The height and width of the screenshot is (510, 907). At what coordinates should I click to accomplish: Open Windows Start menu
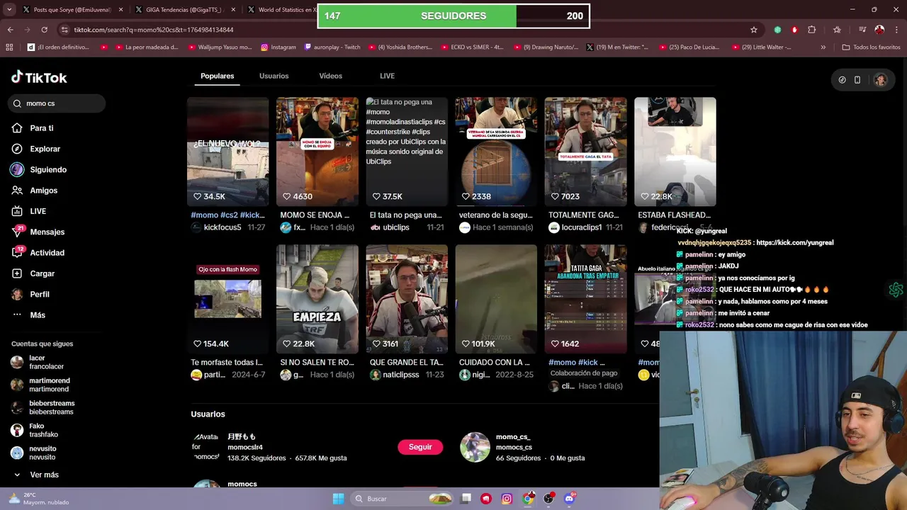(338, 499)
